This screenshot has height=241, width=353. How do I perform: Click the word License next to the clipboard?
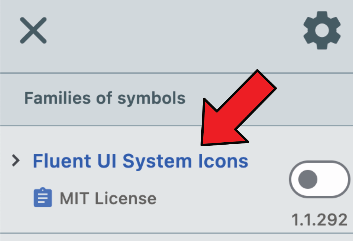pos(126,198)
